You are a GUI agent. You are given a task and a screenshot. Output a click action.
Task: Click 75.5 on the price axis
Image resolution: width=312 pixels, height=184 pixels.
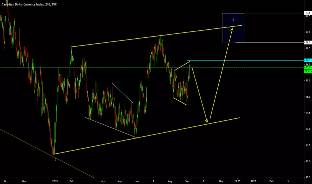pyautogui.click(x=308, y=81)
